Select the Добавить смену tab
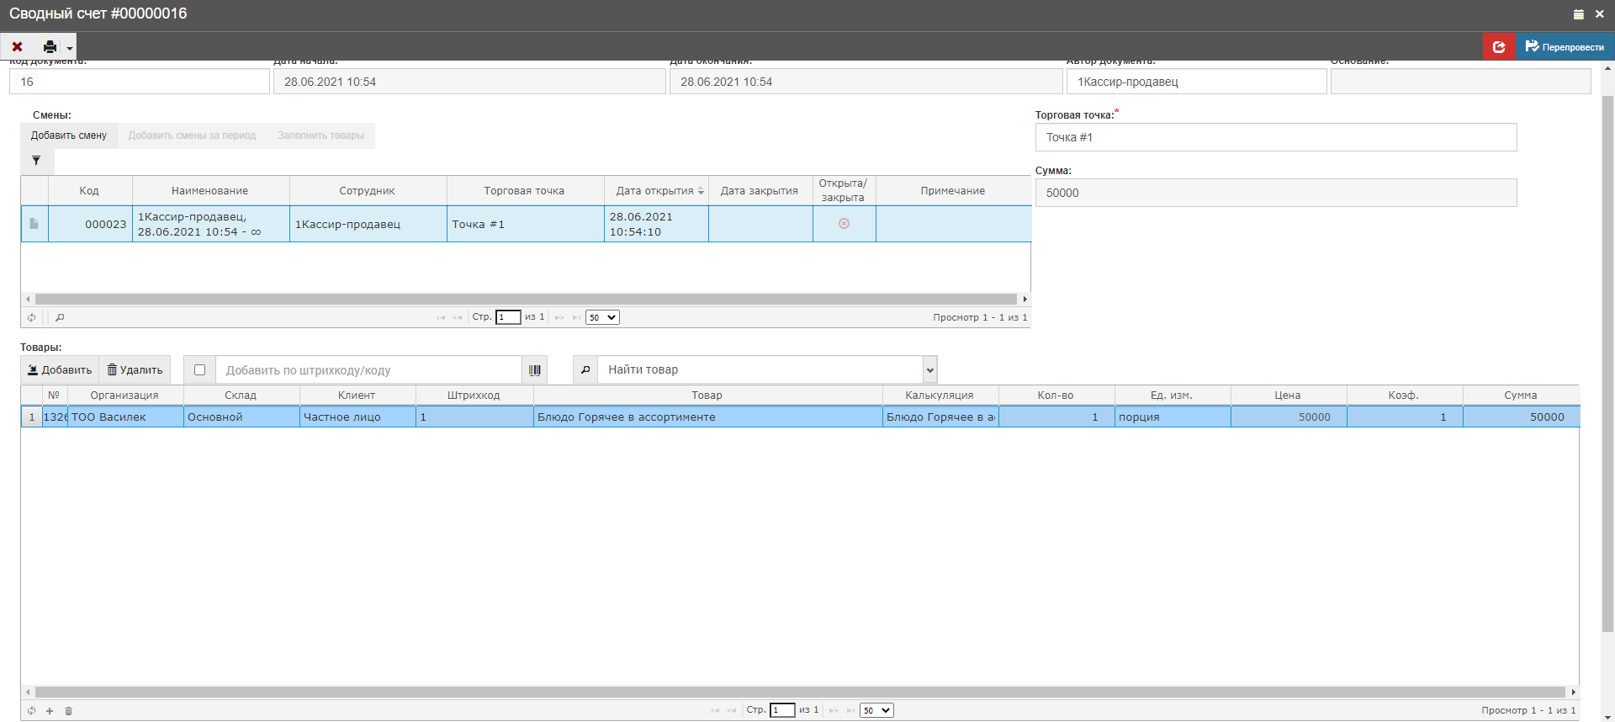 pyautogui.click(x=69, y=135)
